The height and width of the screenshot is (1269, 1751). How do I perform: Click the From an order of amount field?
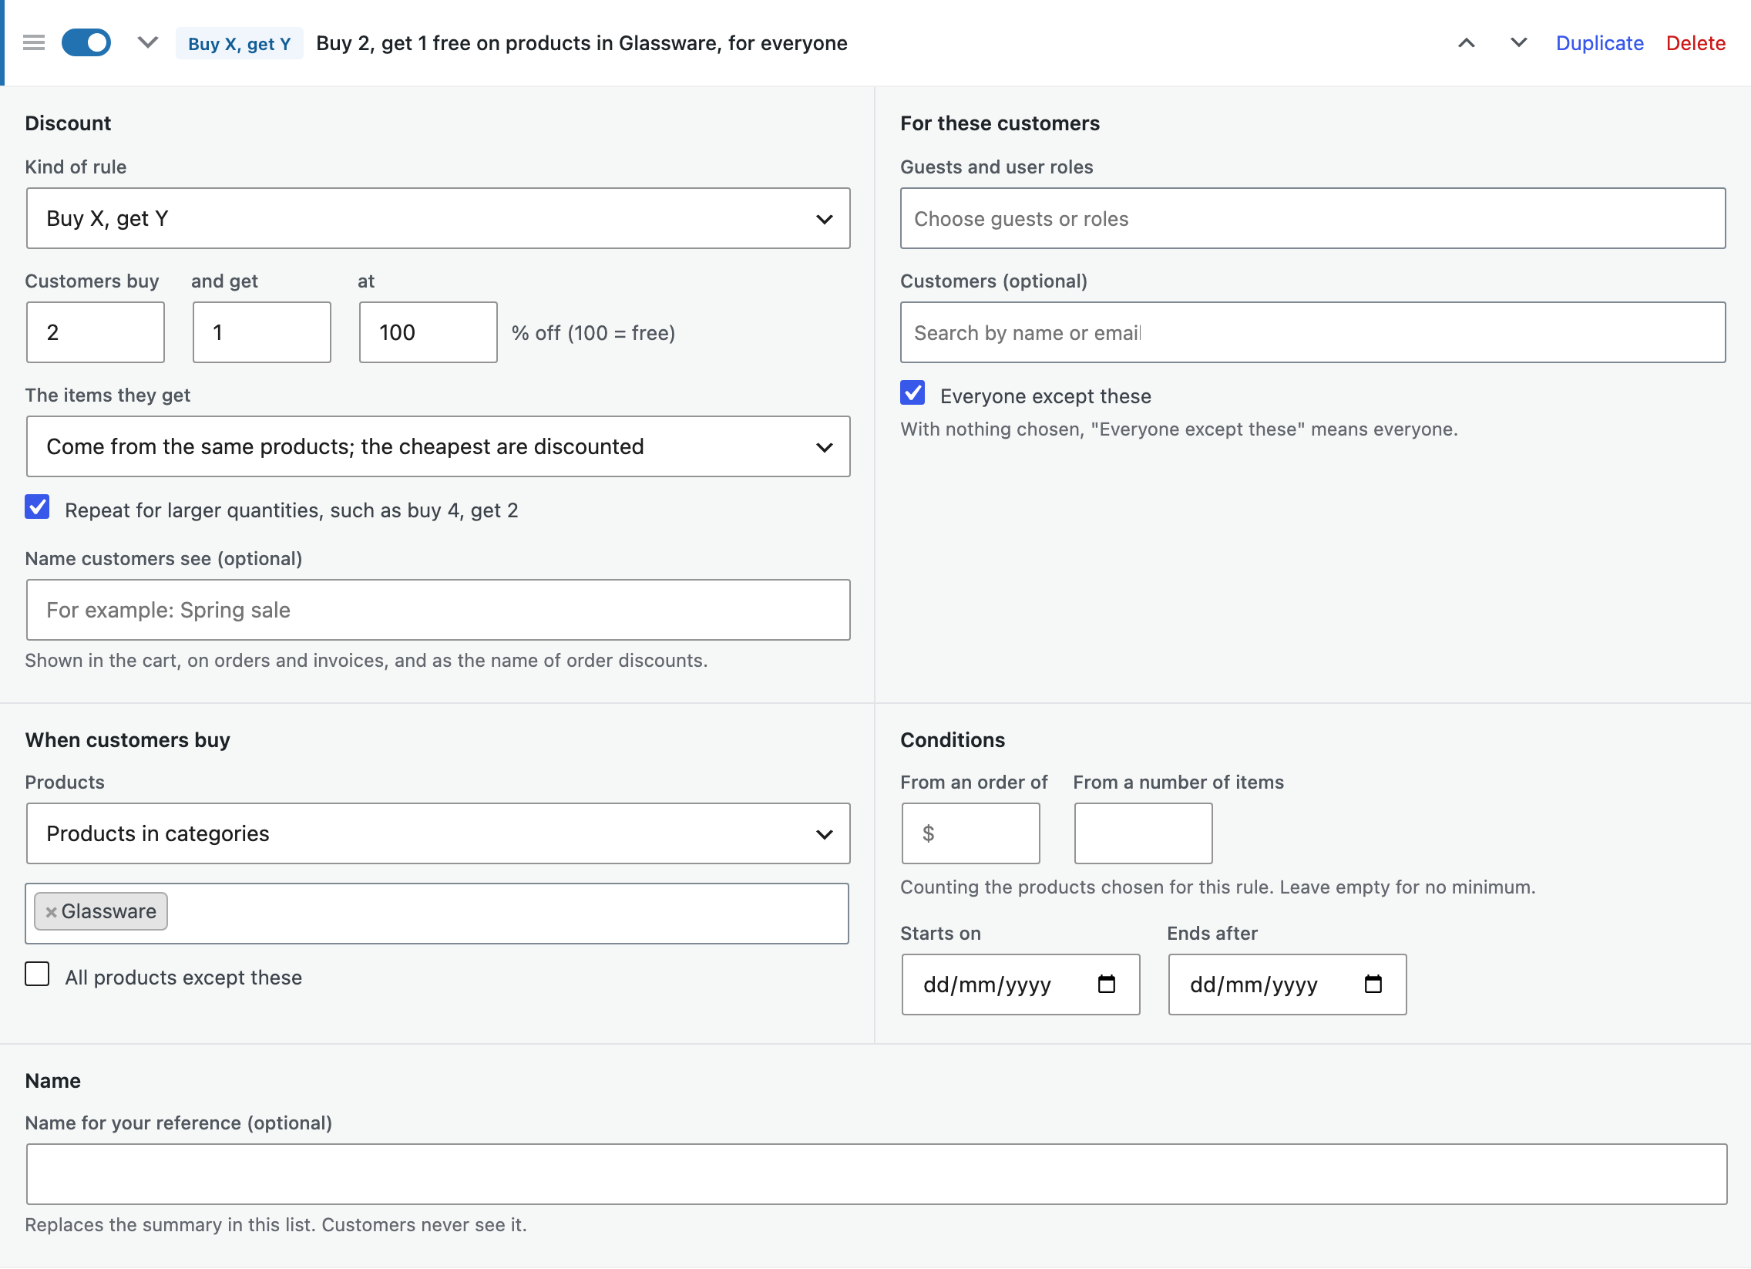pyautogui.click(x=970, y=833)
